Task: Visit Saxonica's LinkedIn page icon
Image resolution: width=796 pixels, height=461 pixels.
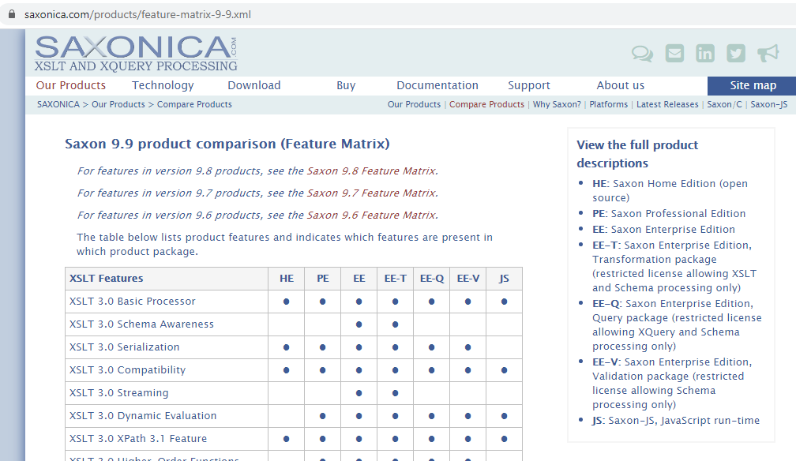Action: 705,54
